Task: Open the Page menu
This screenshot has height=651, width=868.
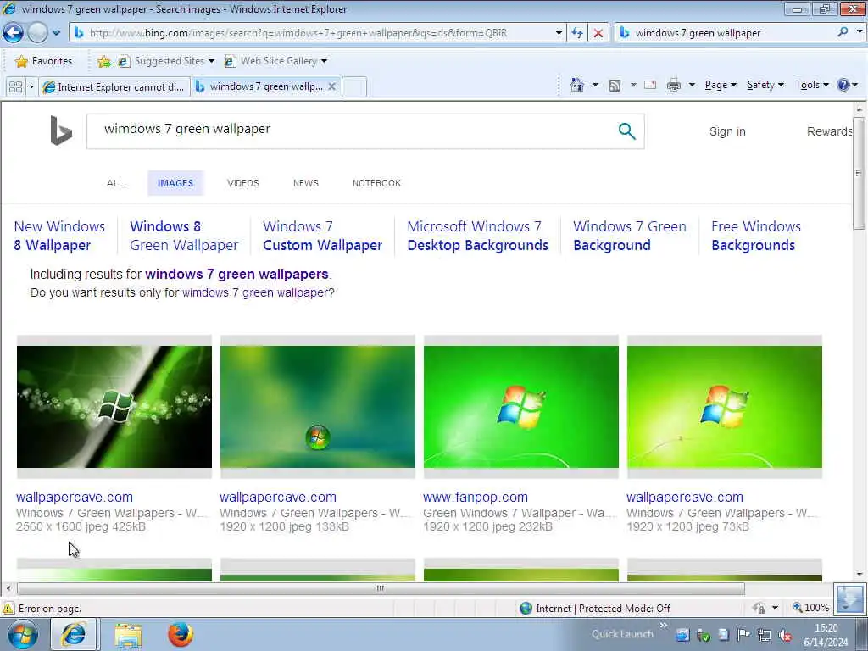Action: tap(721, 85)
